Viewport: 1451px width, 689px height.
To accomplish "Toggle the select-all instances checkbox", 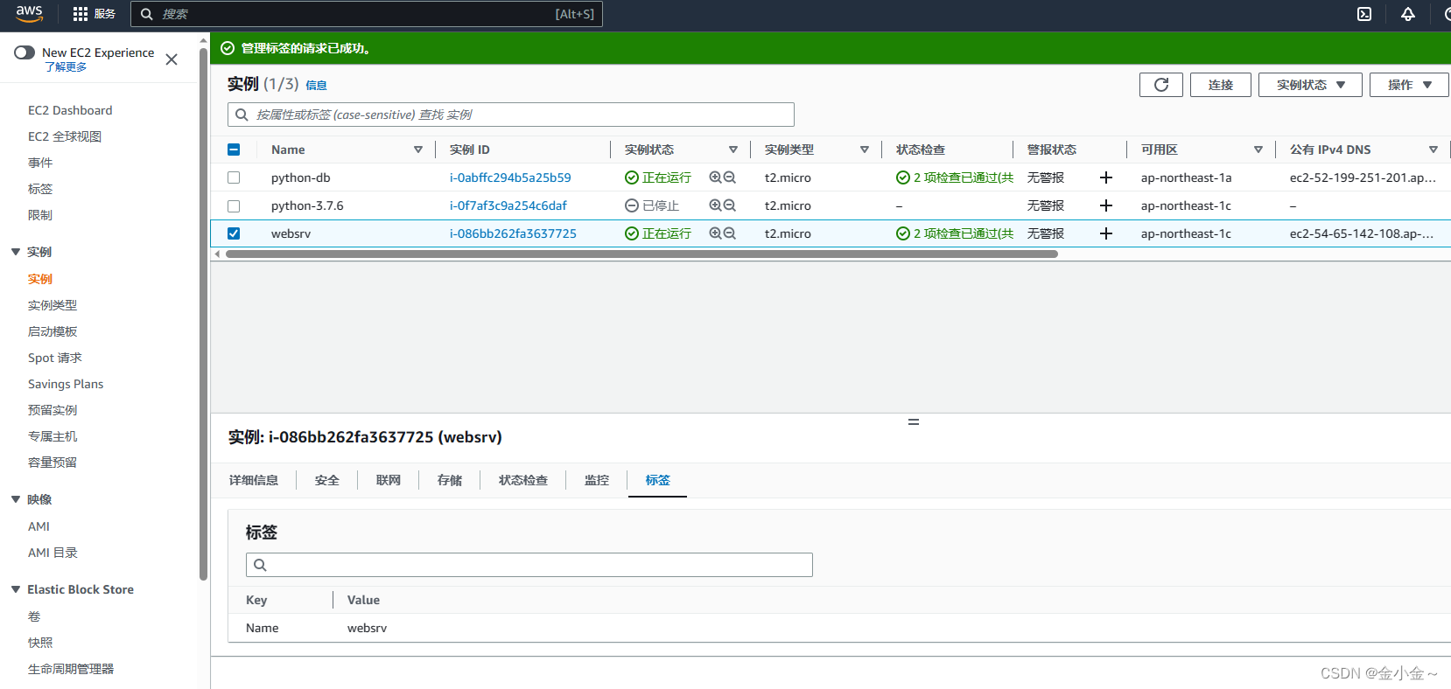I will (x=234, y=150).
